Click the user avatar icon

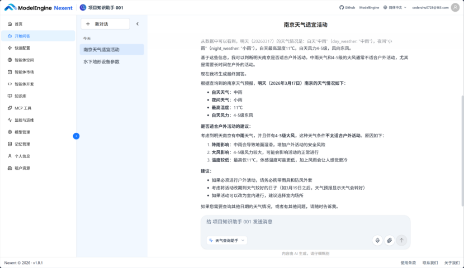tap(455, 8)
